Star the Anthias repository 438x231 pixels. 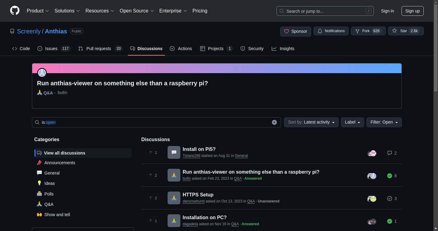(x=406, y=31)
